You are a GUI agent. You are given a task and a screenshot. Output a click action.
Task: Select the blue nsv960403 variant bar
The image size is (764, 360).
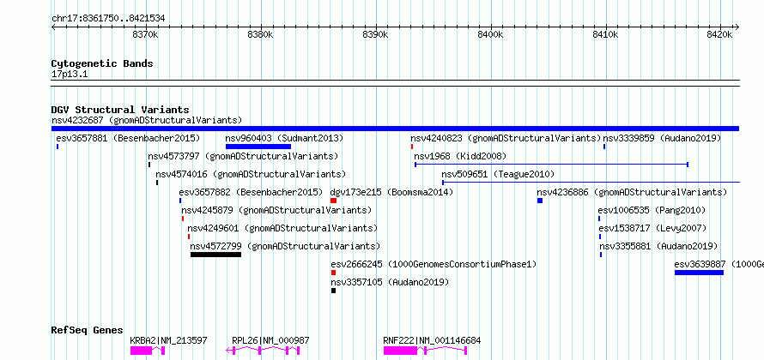coord(258,147)
